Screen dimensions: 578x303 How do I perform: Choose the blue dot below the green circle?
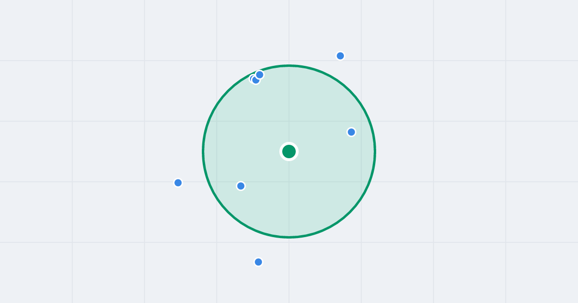[x=259, y=262]
